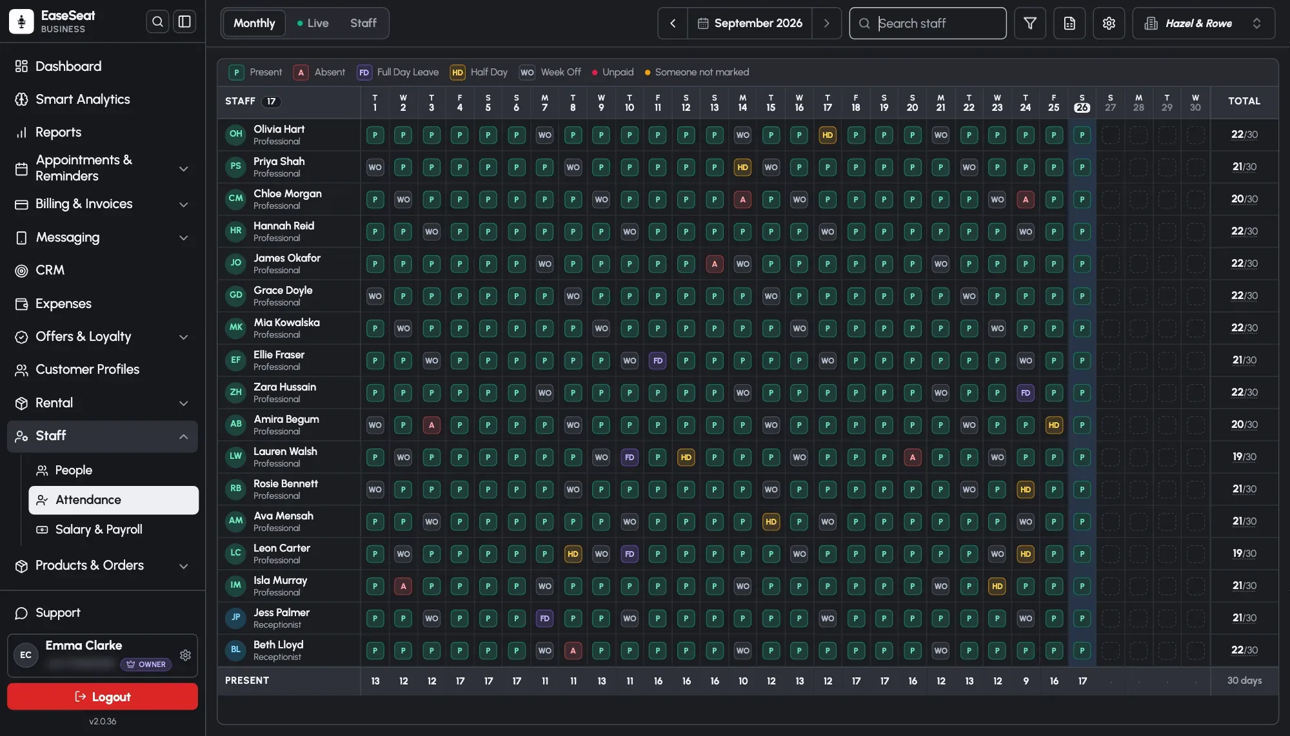Image resolution: width=1290 pixels, height=736 pixels.
Task: Click the EaseSeat logo icon
Action: tap(21, 21)
